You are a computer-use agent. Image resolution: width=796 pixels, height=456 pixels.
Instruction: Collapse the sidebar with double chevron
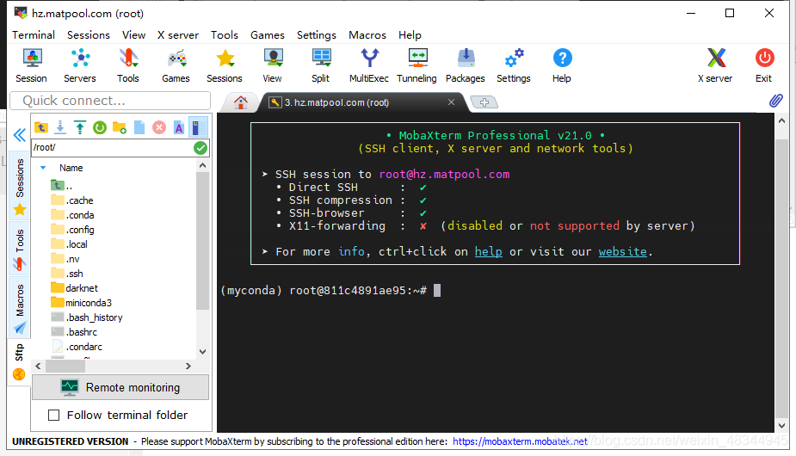click(19, 135)
